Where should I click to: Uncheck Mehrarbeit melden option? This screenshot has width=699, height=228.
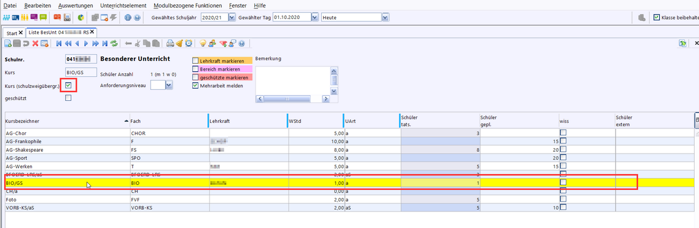point(195,85)
